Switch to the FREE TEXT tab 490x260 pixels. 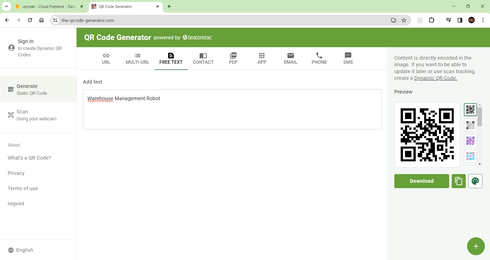pyautogui.click(x=171, y=59)
